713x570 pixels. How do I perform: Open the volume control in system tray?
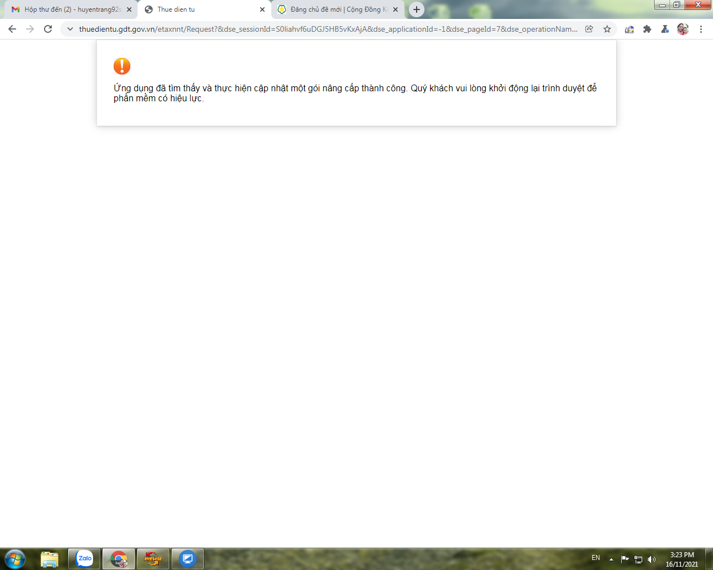[652, 559]
